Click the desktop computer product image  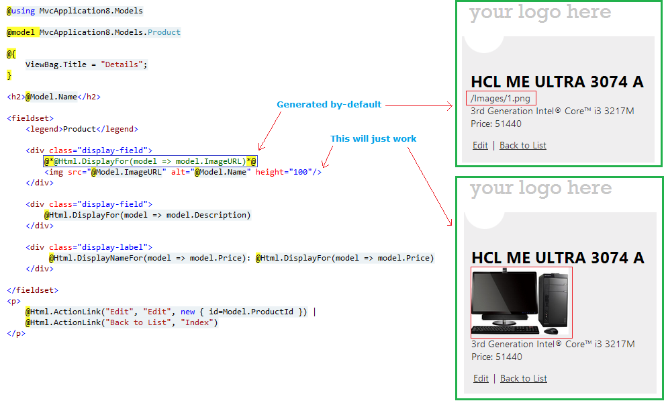522,303
